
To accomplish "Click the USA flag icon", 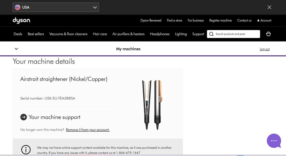I will point(18,7).
